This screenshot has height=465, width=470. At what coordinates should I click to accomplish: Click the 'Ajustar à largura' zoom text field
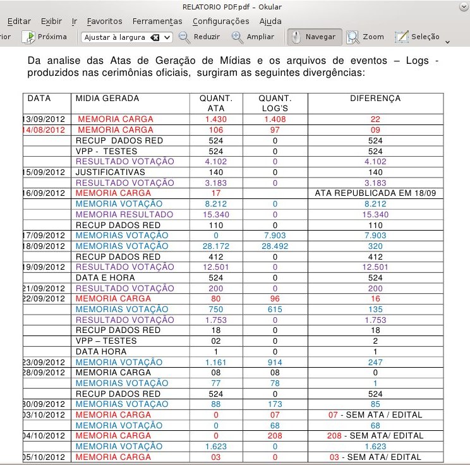115,37
